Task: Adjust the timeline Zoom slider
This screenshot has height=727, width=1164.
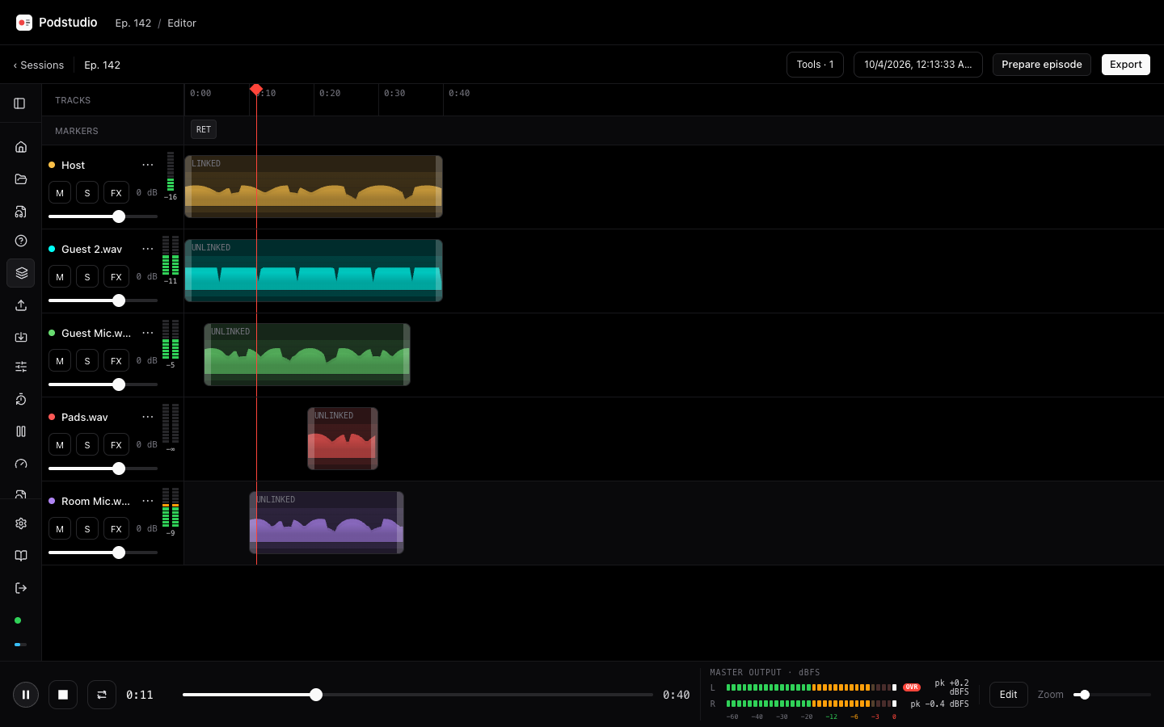Action: pos(1112,695)
